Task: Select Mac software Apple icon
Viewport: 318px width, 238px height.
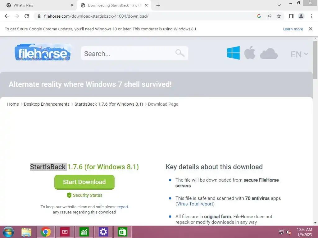Action: 250,53
